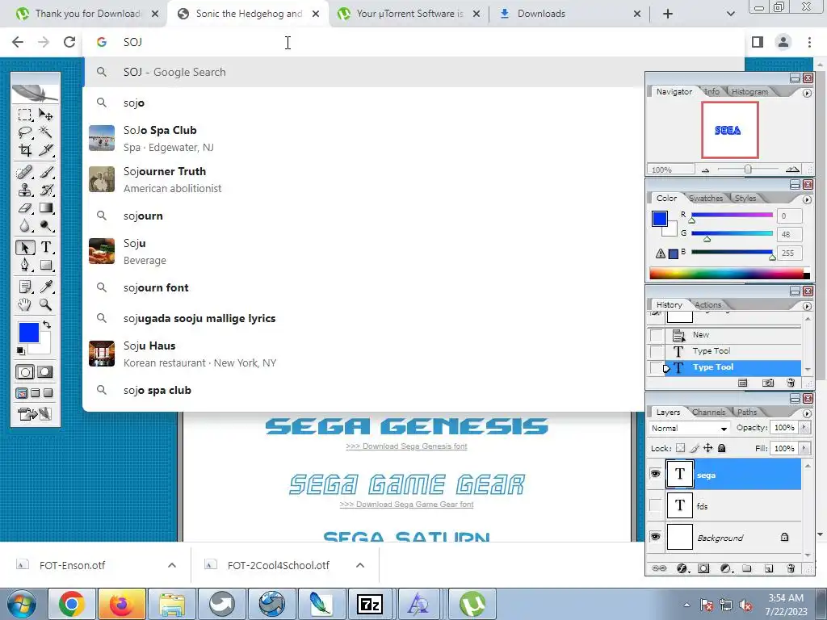Image resolution: width=827 pixels, height=620 pixels.
Task: Toggle lock transparent pixels
Action: pyautogui.click(x=680, y=448)
